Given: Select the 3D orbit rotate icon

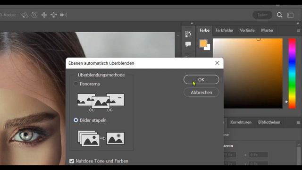Looking at the screenshot, I should 25,15.
